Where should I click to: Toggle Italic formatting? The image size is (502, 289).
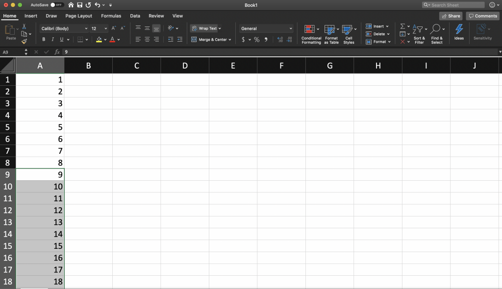tap(52, 39)
